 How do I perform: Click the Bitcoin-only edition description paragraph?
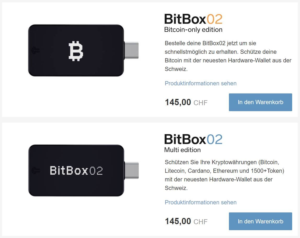coord(228,56)
